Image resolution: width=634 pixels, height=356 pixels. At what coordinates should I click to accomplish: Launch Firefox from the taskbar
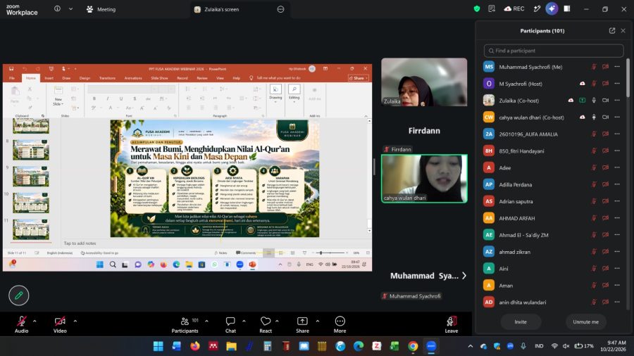click(195, 346)
